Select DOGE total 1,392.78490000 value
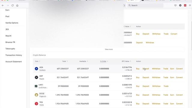The width and height of the screenshot is (192, 108). click(x=62, y=95)
